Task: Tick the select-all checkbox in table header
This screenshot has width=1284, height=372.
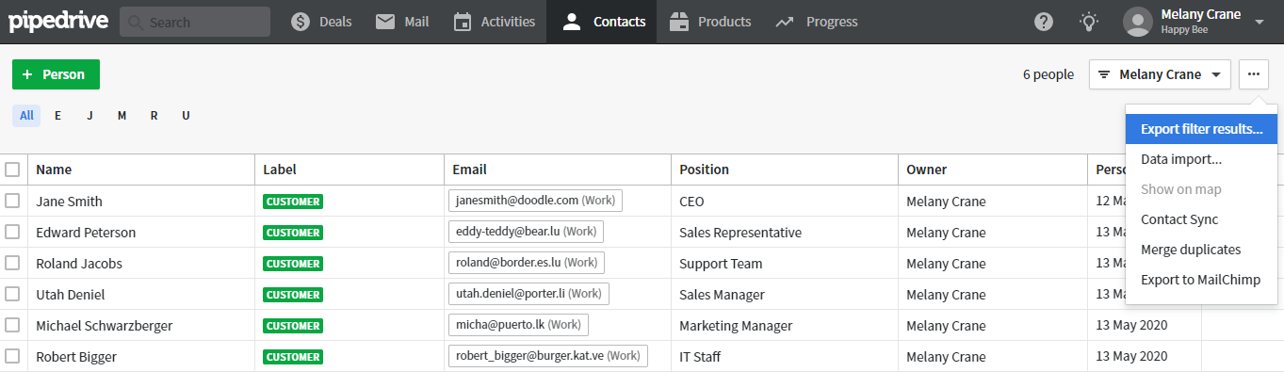Action: pyautogui.click(x=12, y=170)
